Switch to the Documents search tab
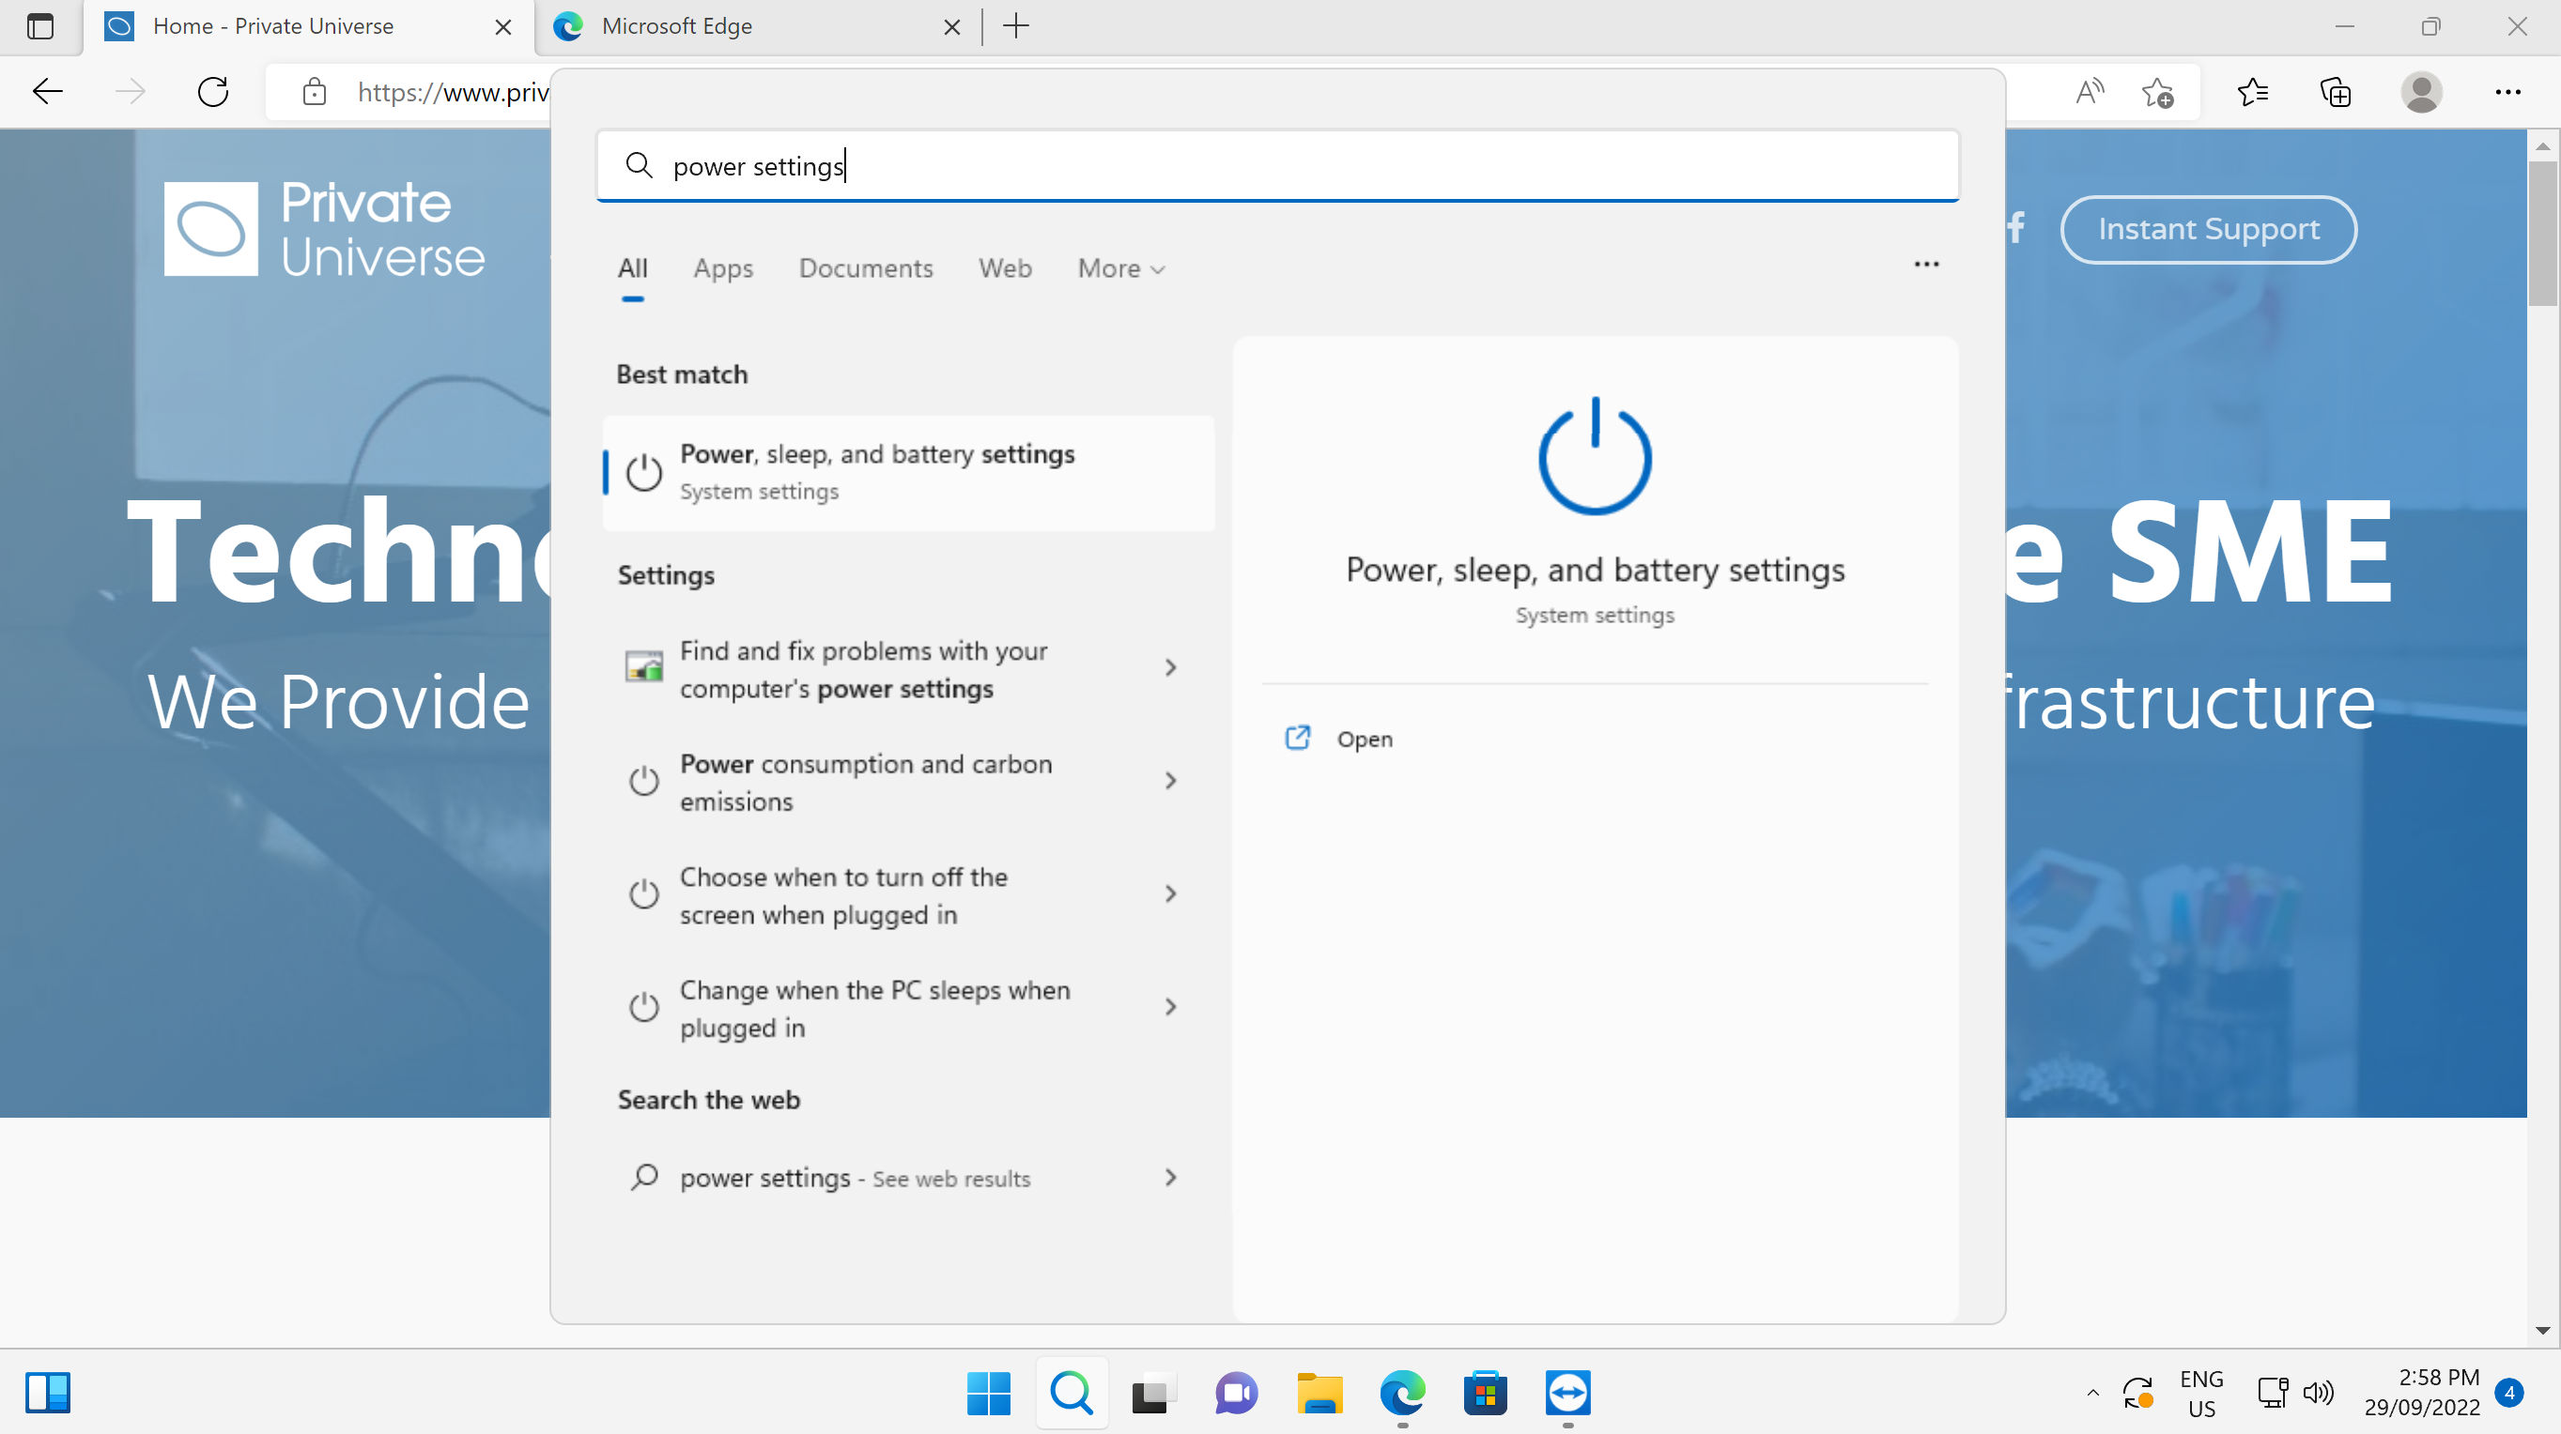Image resolution: width=2561 pixels, height=1434 pixels. 865,268
